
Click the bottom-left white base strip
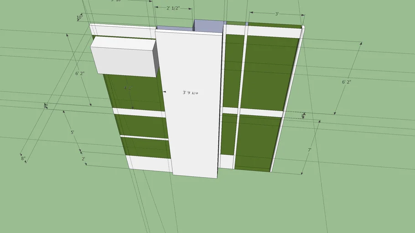coord(148,164)
